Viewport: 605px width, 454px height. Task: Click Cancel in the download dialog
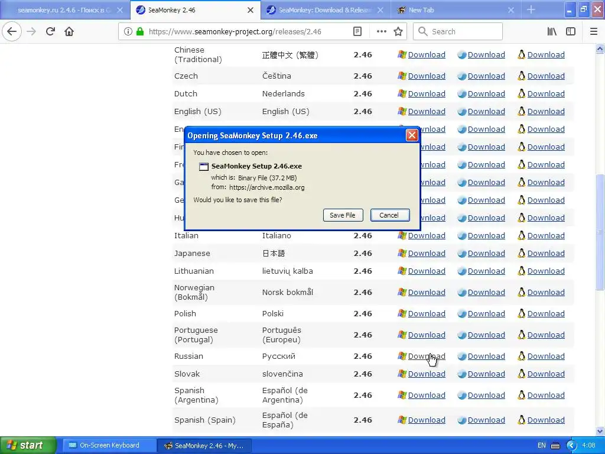click(x=389, y=215)
